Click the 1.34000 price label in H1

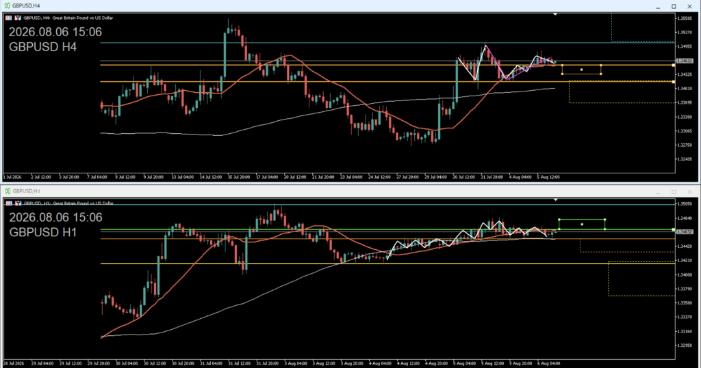[x=685, y=274]
